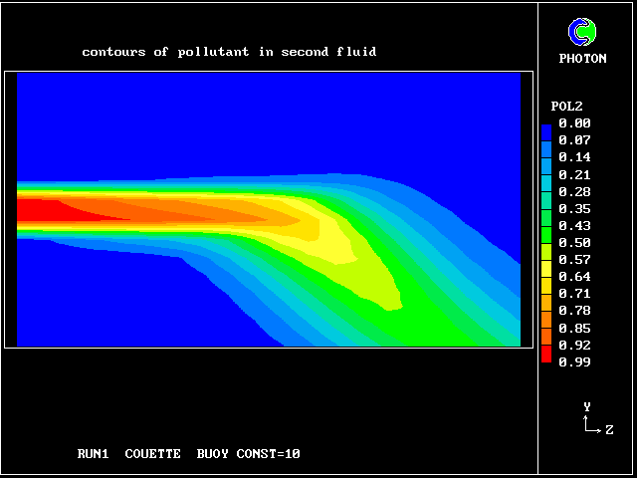Click the POL2 legend heading
This screenshot has height=478, width=637.
click(x=566, y=106)
